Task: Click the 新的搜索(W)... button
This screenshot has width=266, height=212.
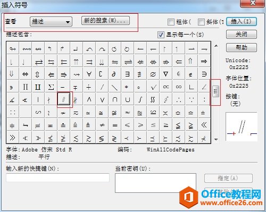Action: 105,21
